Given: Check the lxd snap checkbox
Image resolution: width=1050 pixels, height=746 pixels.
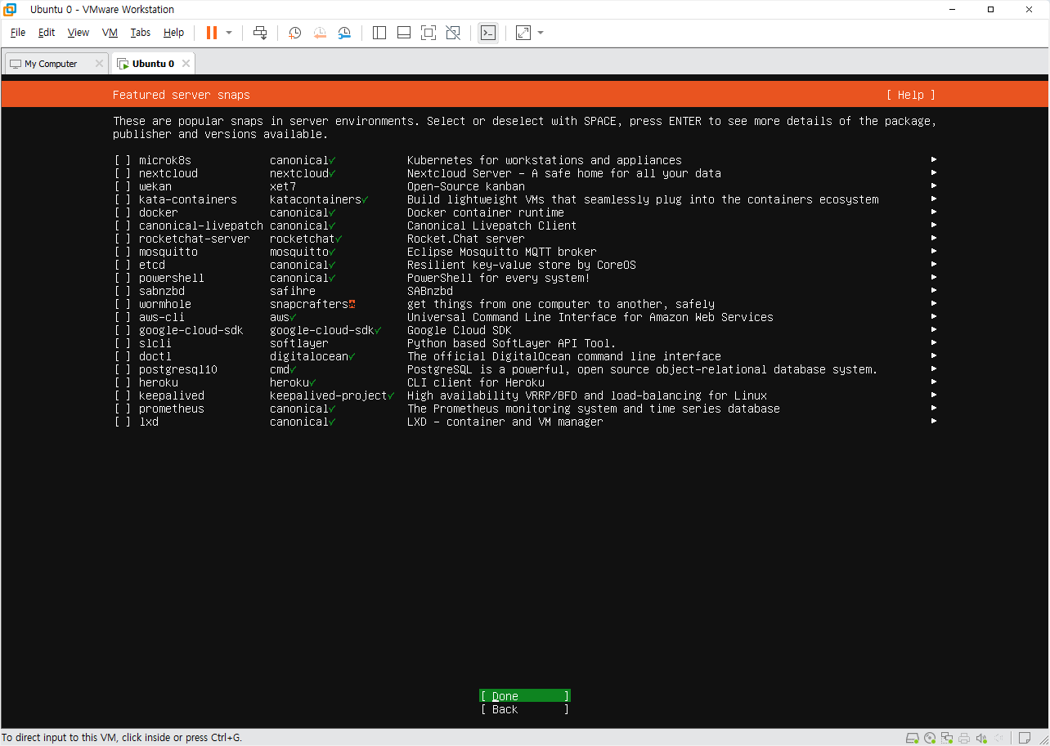Looking at the screenshot, I should [123, 422].
